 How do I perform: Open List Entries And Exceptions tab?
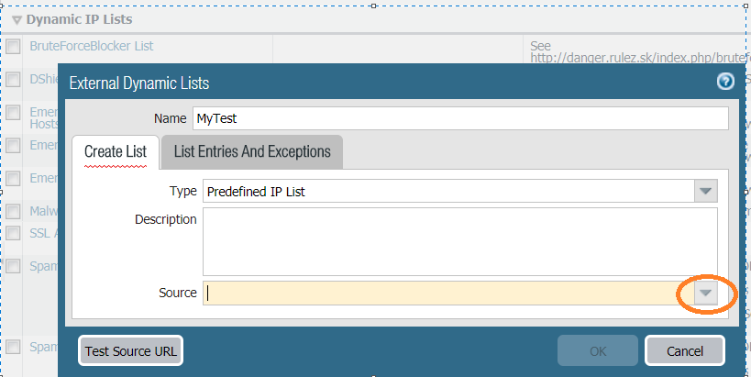(251, 151)
